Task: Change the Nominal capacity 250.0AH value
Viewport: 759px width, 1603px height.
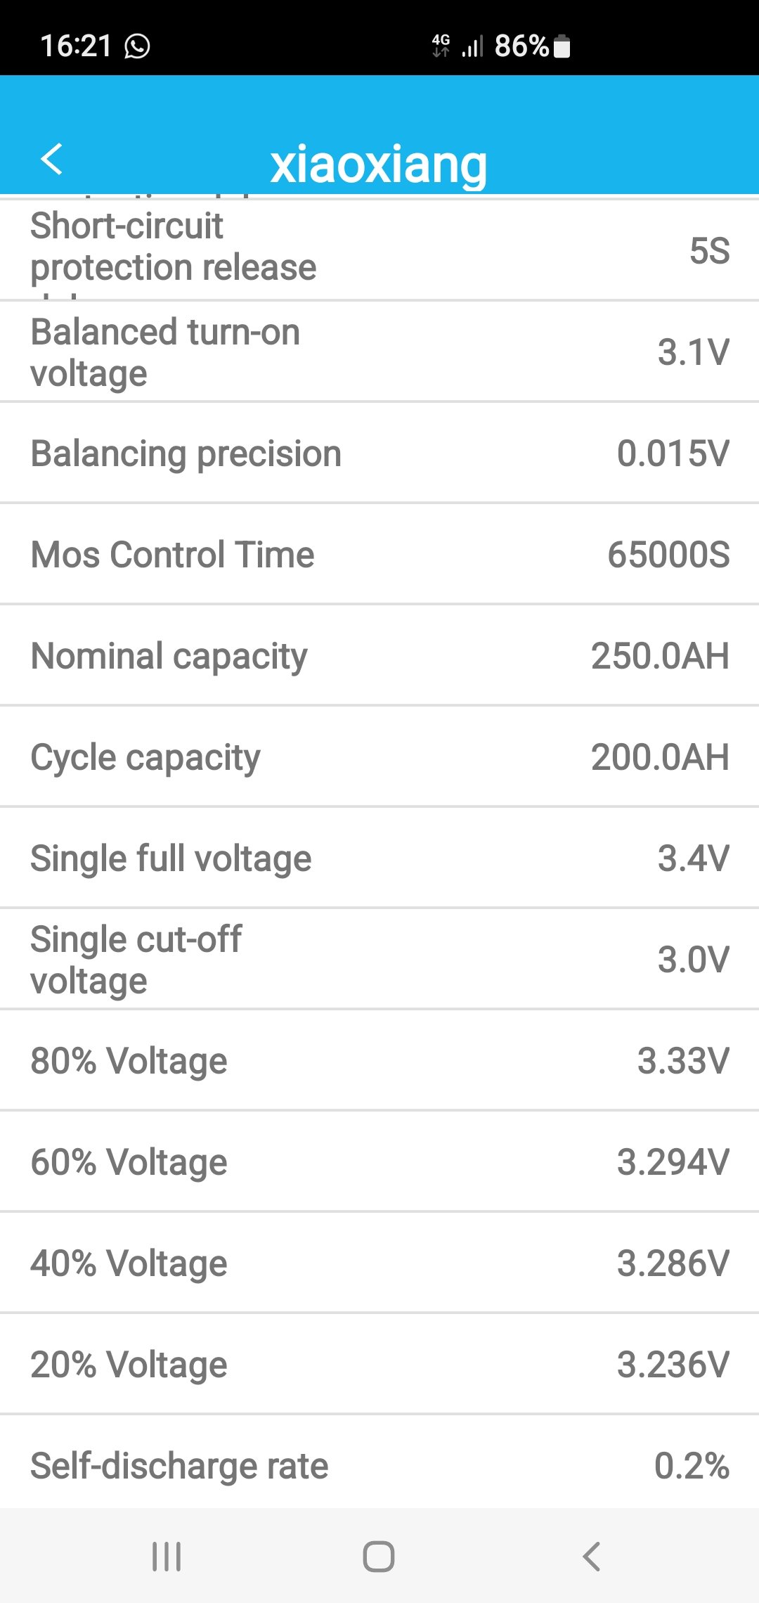Action: point(659,656)
